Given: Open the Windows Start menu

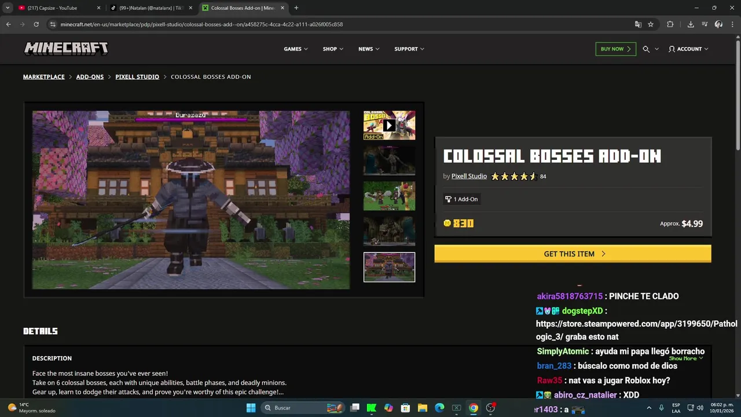Looking at the screenshot, I should (251, 408).
